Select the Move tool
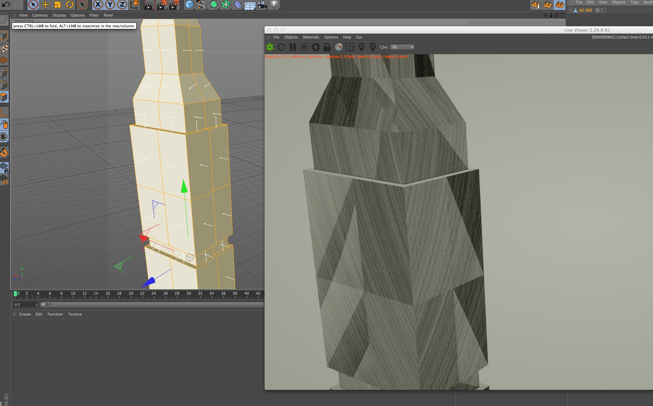This screenshot has height=406, width=653. pos(45,5)
